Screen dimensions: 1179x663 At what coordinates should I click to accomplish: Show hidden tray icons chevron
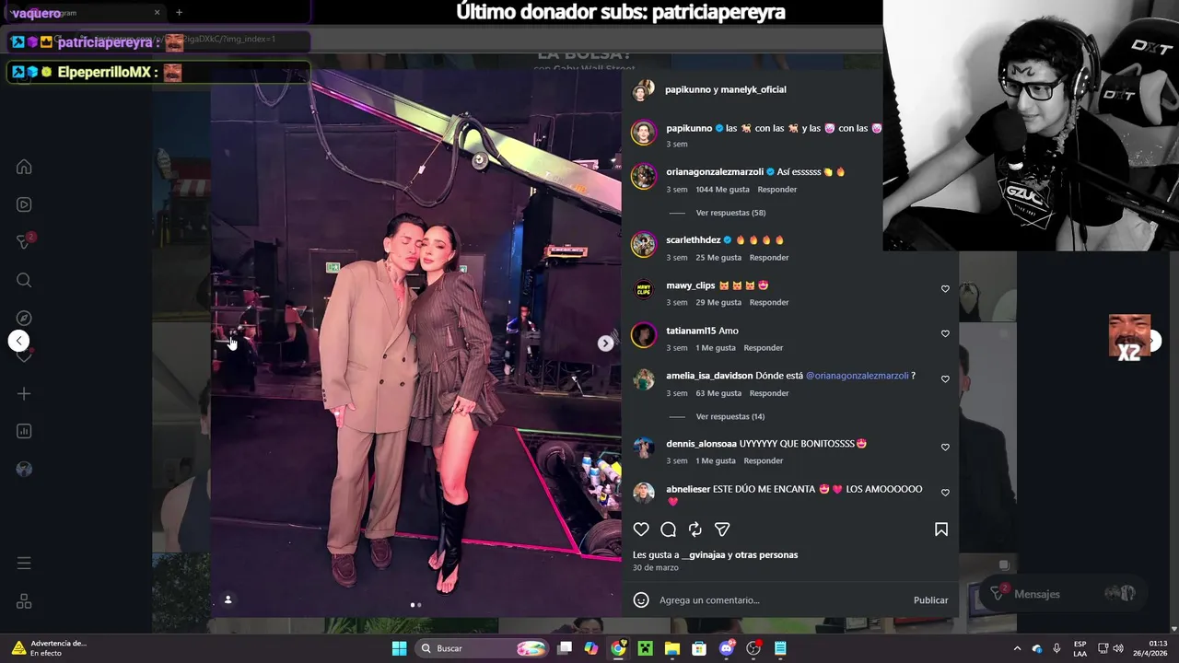pyautogui.click(x=1017, y=648)
